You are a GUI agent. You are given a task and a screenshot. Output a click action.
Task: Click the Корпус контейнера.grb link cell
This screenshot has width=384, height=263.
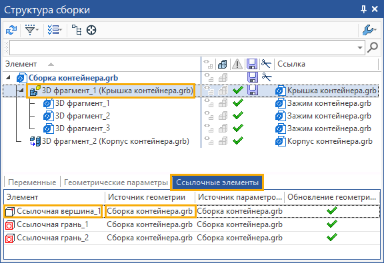[x=324, y=141]
